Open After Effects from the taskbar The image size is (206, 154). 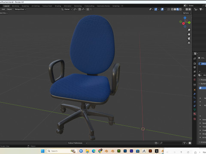click(x=131, y=151)
